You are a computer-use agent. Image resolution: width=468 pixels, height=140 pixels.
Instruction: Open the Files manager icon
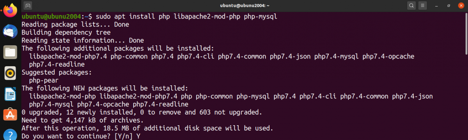[x=9, y=52]
